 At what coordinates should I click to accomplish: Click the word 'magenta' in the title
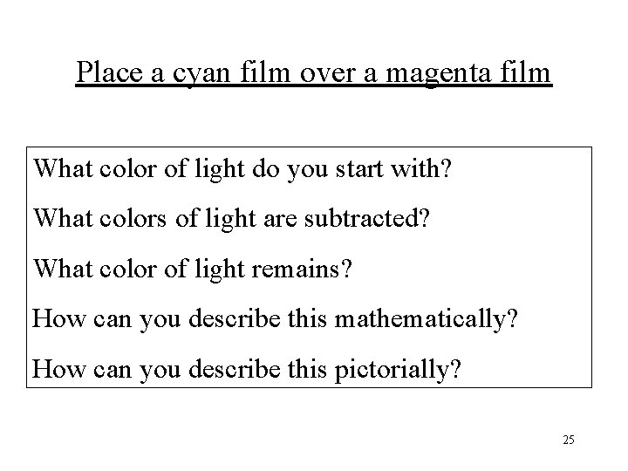click(x=438, y=74)
